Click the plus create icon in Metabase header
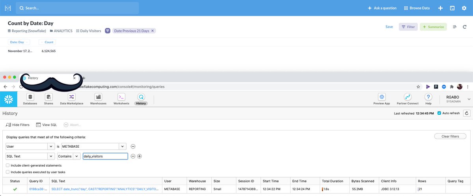Viewport: 473px width, 196px height. [440, 8]
